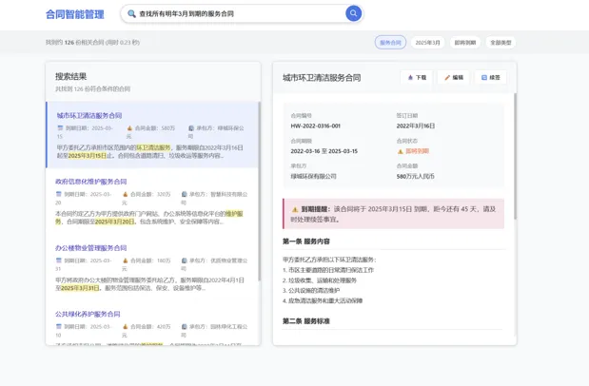Click highlighted 2025年3月15日 in first result
Viewport: 589px width, 386px height.
coord(88,156)
